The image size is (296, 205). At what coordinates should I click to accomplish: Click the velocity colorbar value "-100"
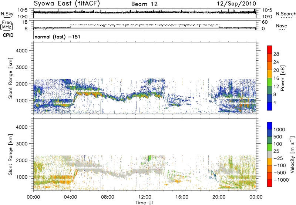point(280,165)
